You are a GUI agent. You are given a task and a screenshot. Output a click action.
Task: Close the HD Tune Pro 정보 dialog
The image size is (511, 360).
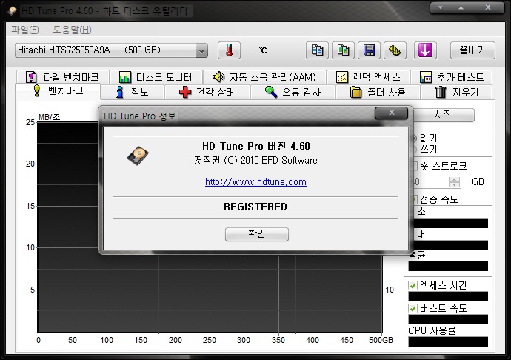pos(392,113)
